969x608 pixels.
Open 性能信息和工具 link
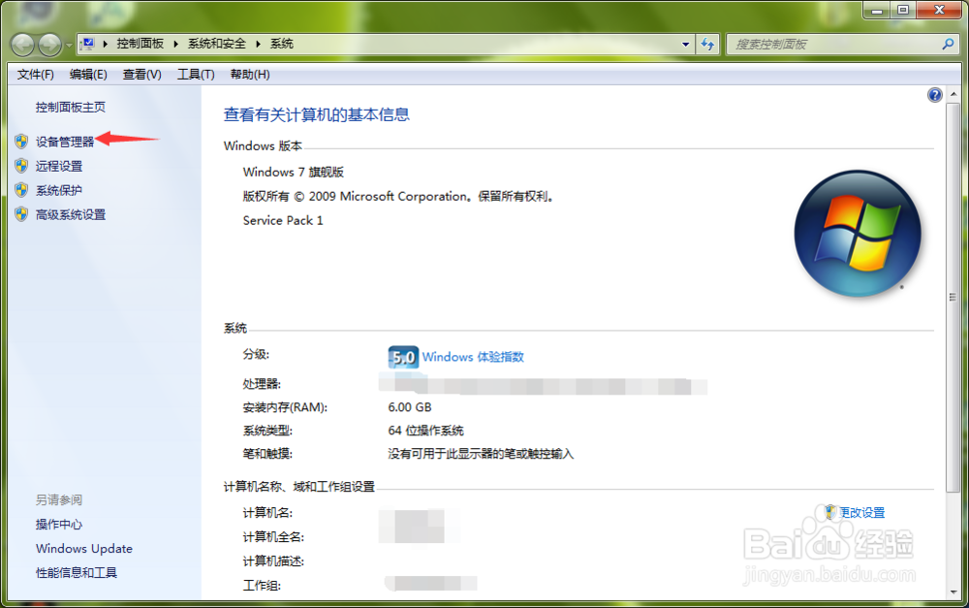(x=77, y=573)
